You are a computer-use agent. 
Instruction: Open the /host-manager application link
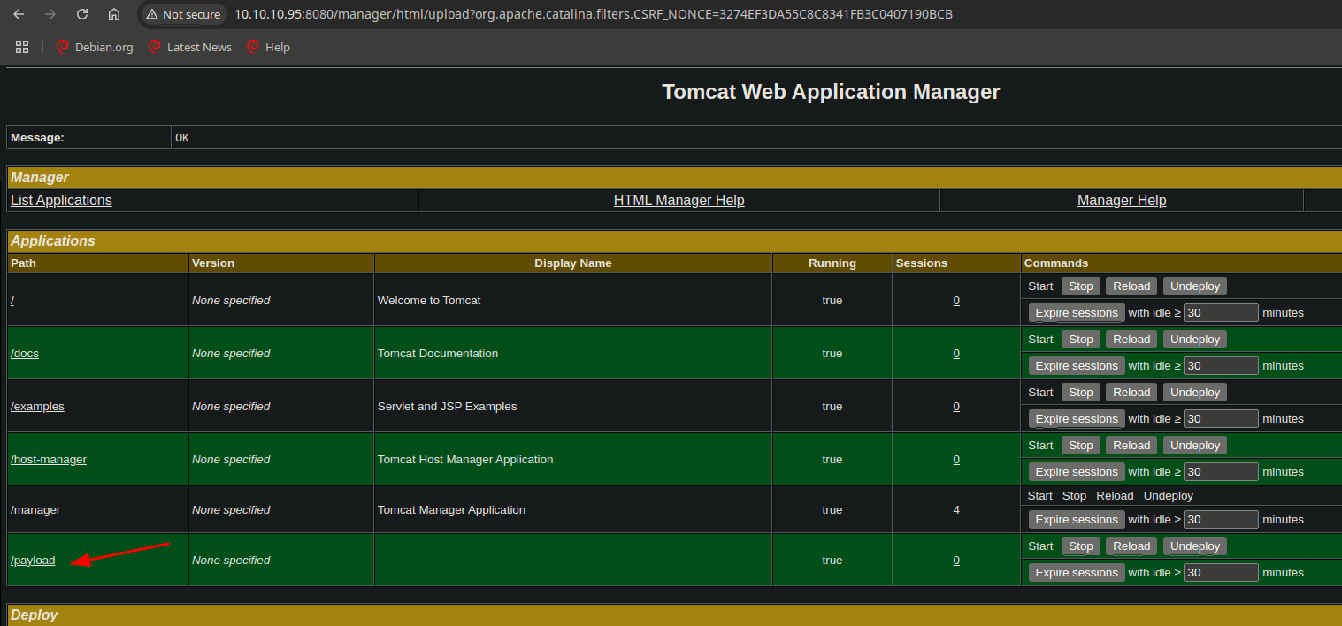click(x=49, y=459)
